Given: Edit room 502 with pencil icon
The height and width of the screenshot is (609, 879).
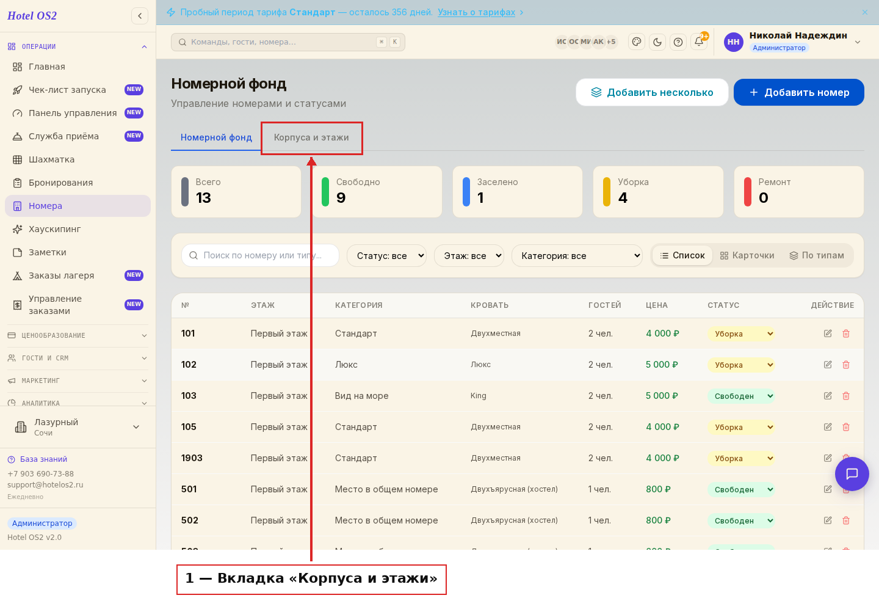Looking at the screenshot, I should [x=828, y=520].
